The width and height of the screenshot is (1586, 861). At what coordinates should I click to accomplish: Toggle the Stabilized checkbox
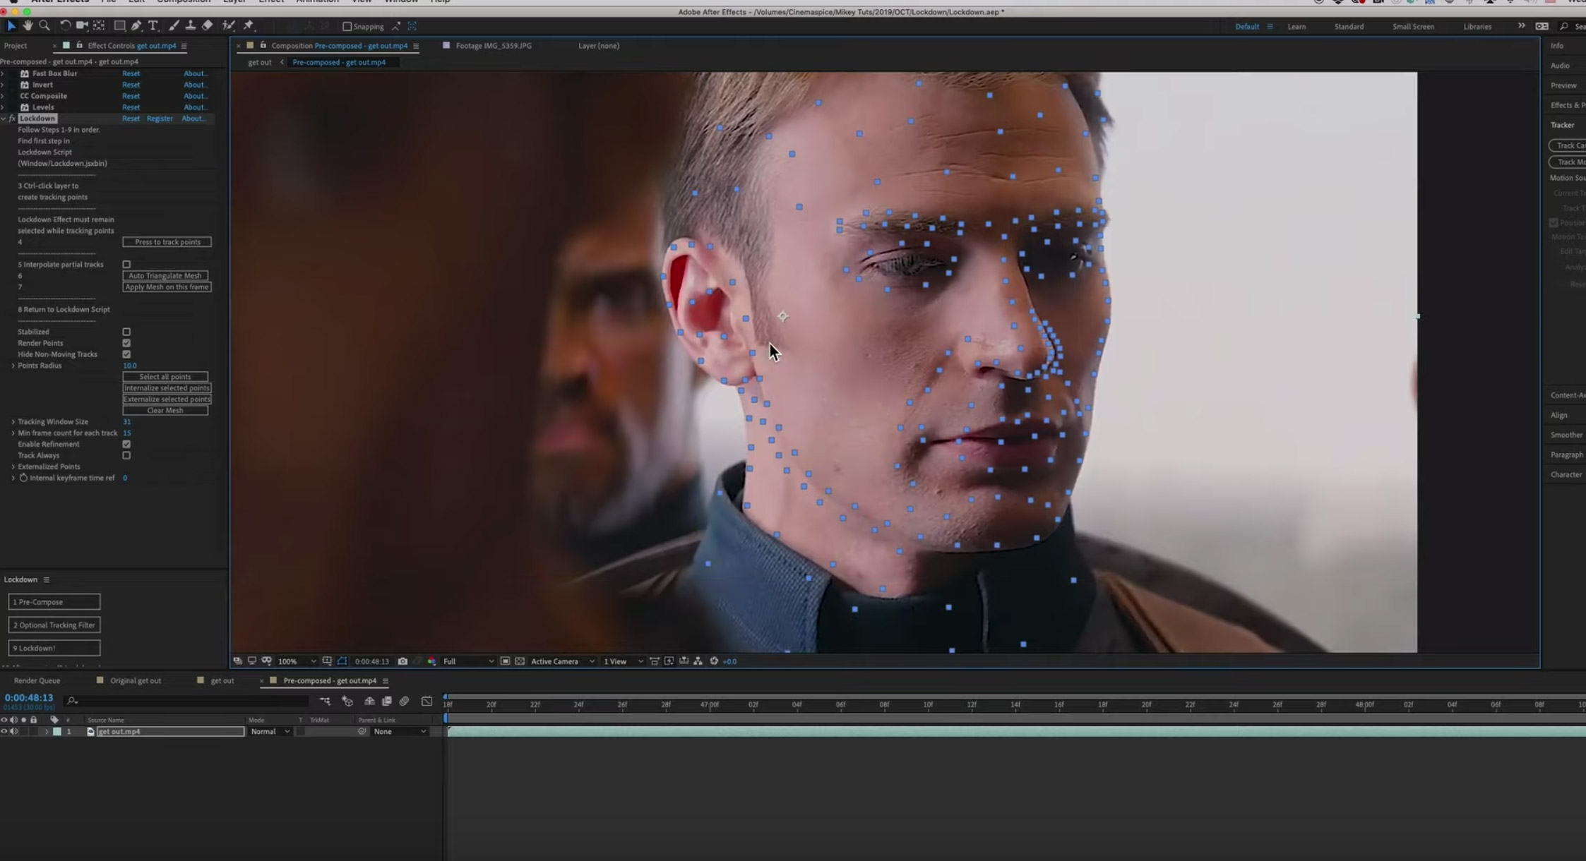click(126, 332)
